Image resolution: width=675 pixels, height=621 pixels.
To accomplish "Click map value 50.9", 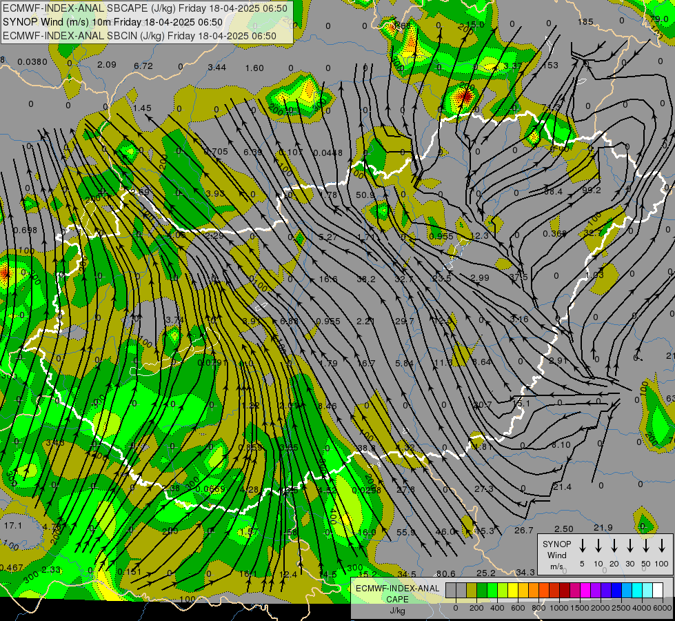I will 365,195.
